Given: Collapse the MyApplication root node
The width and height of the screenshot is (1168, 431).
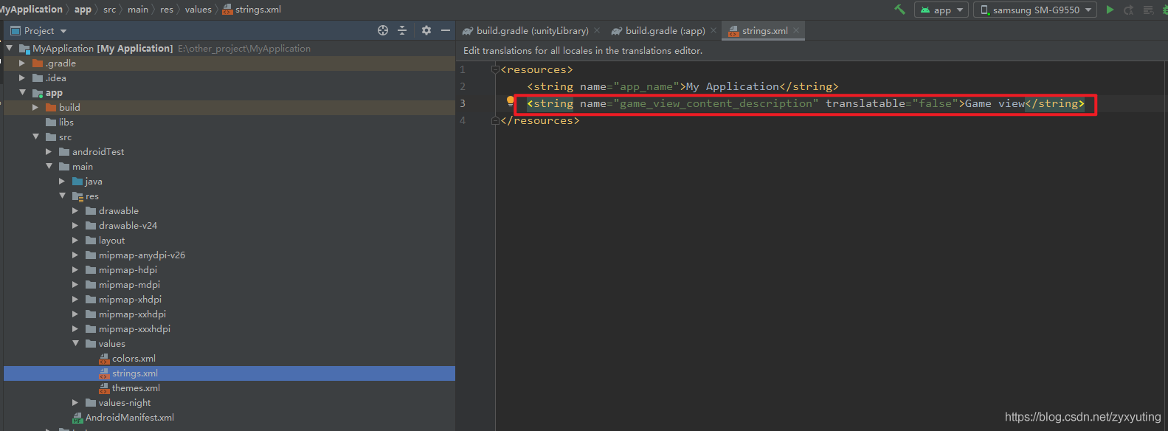Looking at the screenshot, I should (10, 48).
